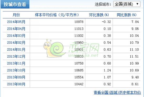The height and width of the screenshot is (97, 144).
Task: Open link 查看全国(百城)历史样本均价
Action: coord(117,93)
